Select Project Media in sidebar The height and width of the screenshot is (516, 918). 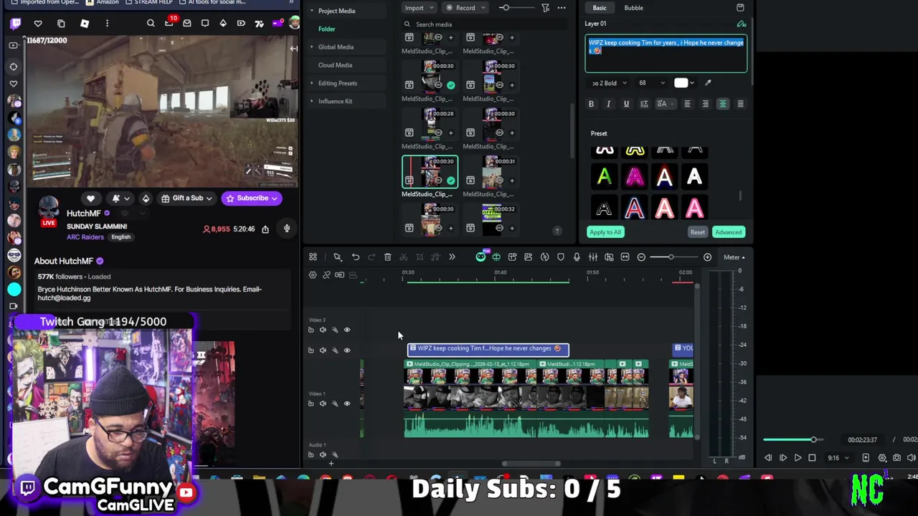pyautogui.click(x=336, y=11)
